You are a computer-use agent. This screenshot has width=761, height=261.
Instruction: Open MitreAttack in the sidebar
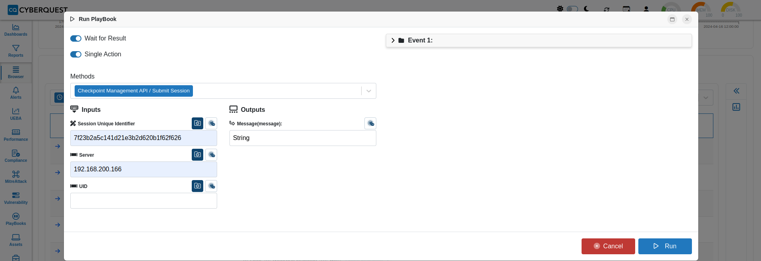tap(16, 177)
